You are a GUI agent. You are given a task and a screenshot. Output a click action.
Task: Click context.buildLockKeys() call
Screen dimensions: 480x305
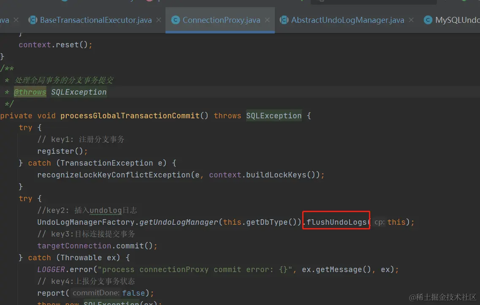click(264, 175)
